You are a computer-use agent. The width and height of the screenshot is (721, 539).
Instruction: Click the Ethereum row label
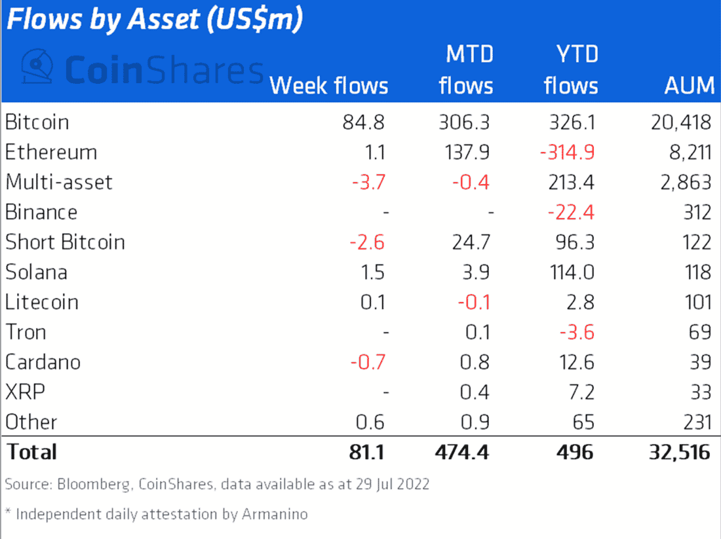(x=51, y=152)
